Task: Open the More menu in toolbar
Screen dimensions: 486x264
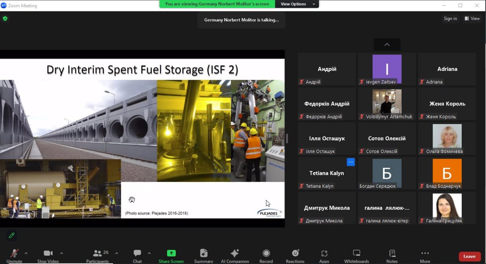Action: (425, 253)
